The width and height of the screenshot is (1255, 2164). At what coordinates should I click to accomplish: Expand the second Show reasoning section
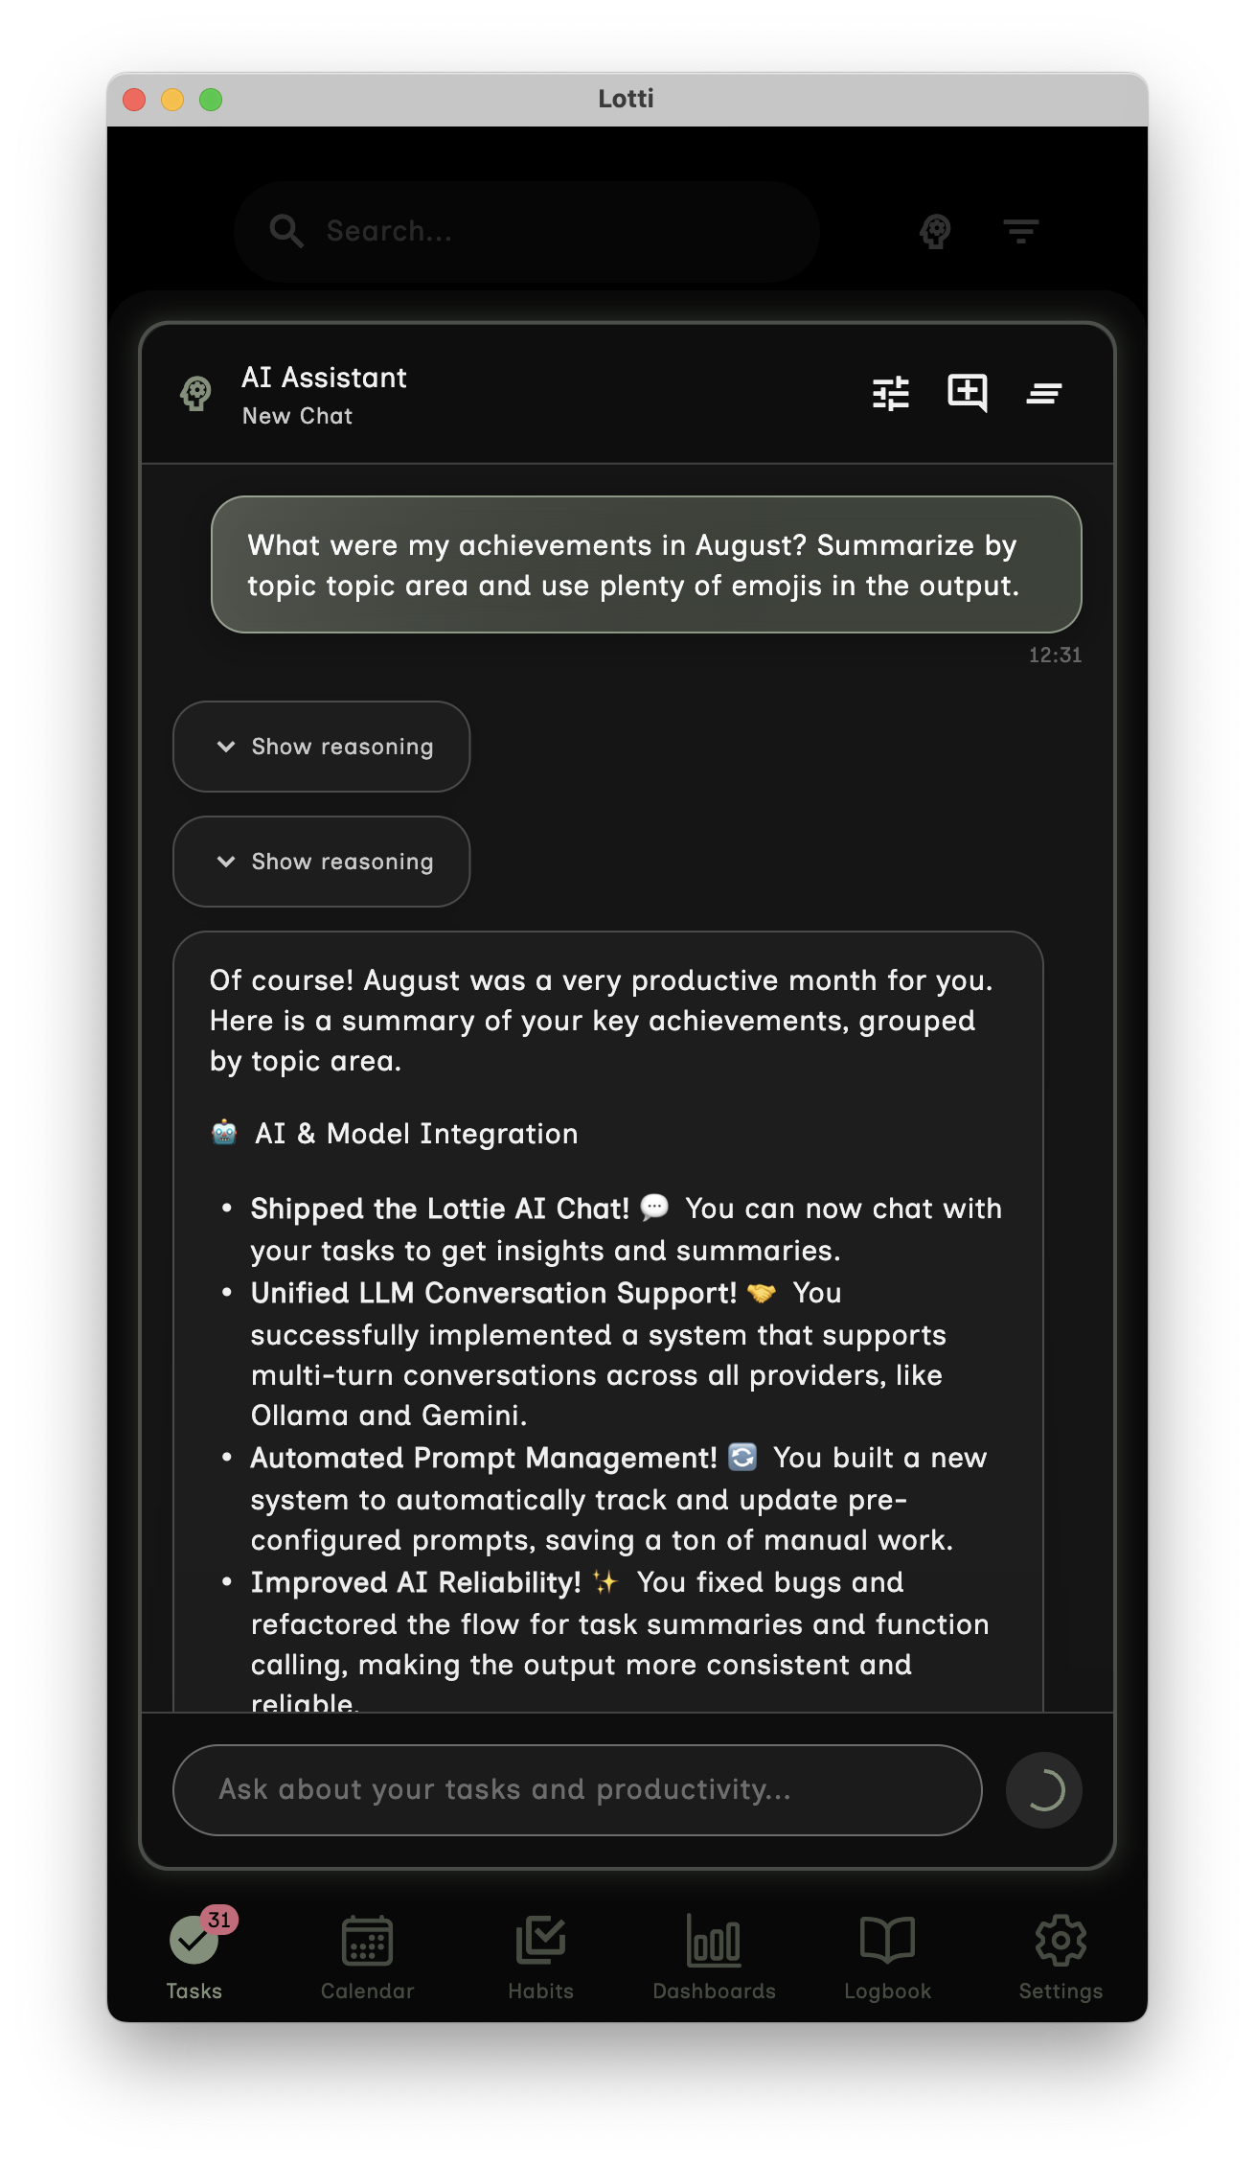click(322, 862)
